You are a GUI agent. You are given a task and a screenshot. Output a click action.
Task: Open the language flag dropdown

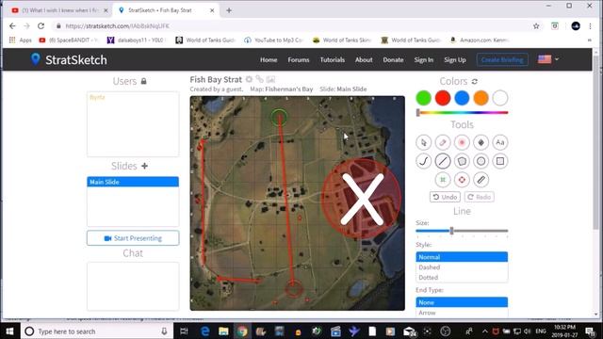548,59
